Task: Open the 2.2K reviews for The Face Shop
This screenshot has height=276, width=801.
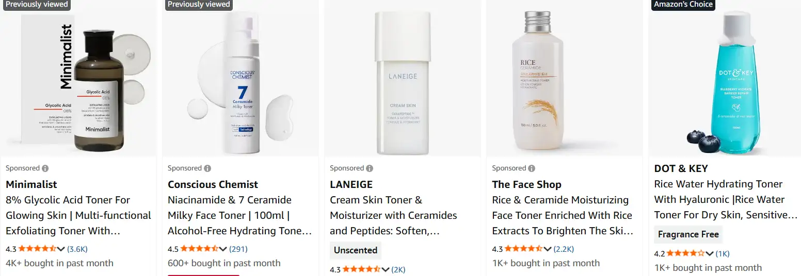Action: pos(564,249)
